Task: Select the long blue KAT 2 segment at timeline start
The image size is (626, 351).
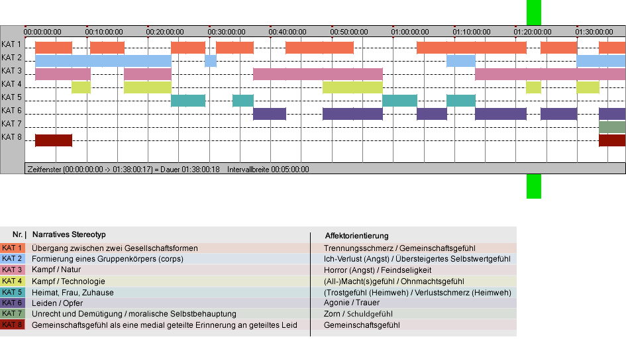Action: coord(103,61)
